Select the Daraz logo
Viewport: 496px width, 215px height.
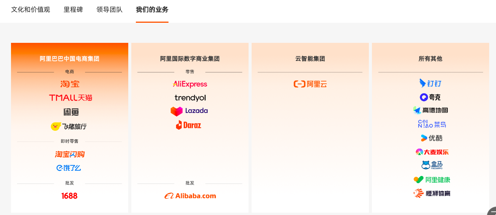click(189, 125)
